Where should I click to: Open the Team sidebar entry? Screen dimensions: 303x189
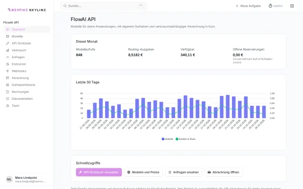coord(27,105)
